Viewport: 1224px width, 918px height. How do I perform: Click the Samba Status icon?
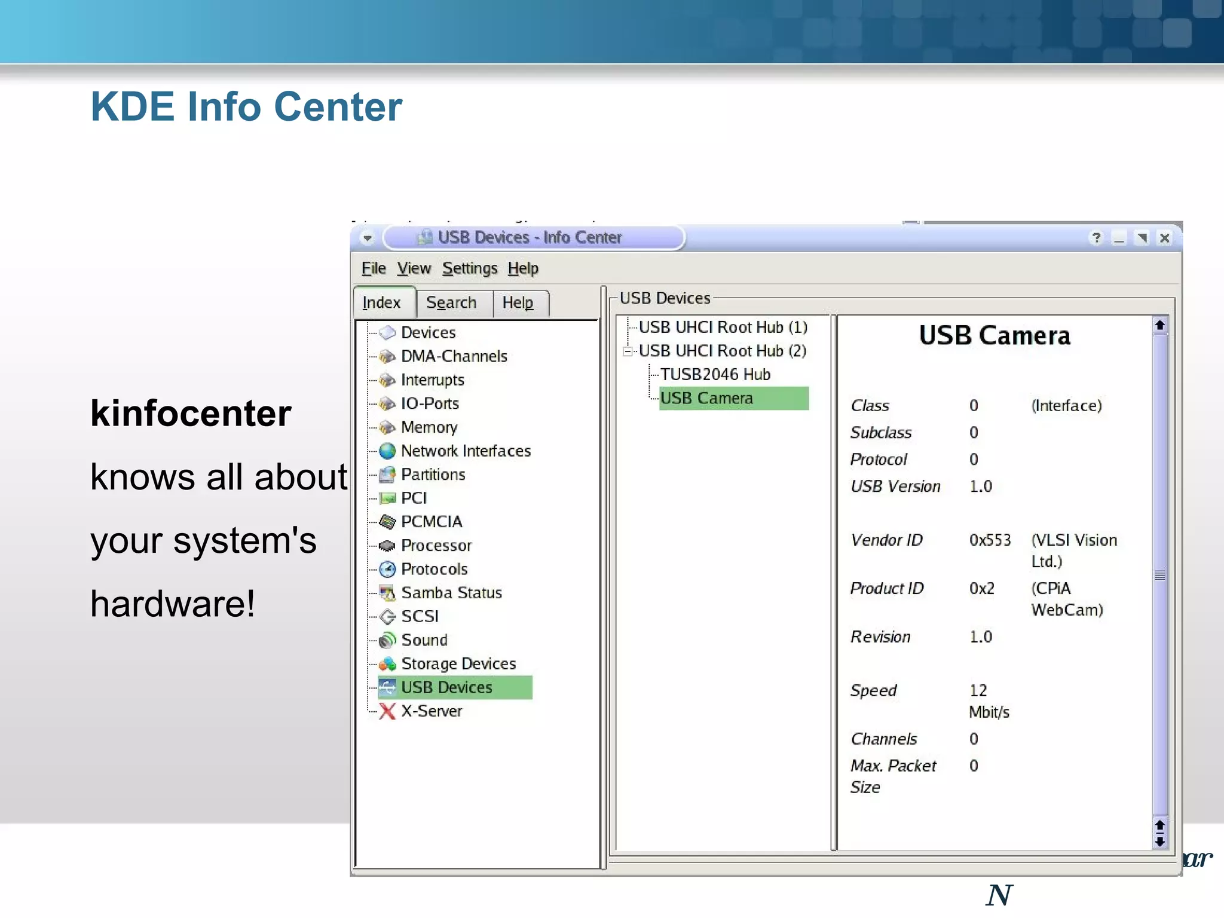point(387,593)
